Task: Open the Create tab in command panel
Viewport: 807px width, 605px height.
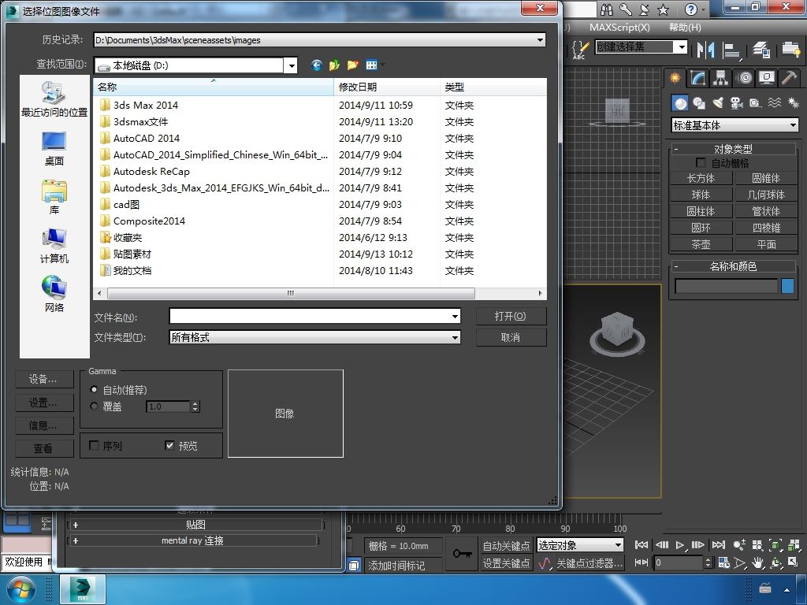Action: click(x=675, y=78)
